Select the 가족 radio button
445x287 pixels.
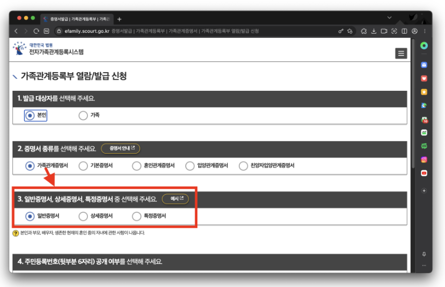(83, 115)
